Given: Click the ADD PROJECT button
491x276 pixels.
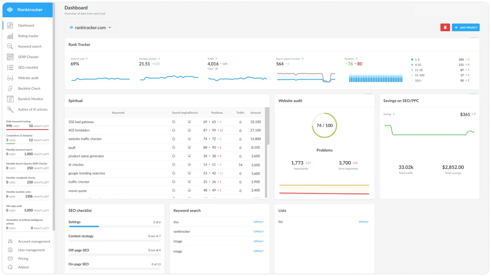Looking at the screenshot, I should pos(466,27).
